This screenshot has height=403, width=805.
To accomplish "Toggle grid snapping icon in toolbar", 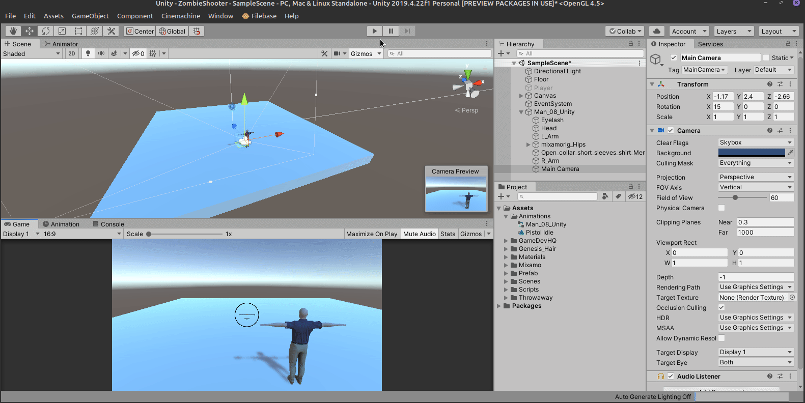I will [x=197, y=31].
